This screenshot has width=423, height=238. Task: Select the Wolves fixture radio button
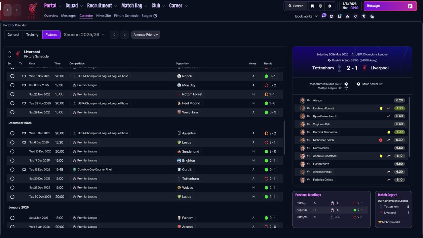12,188
